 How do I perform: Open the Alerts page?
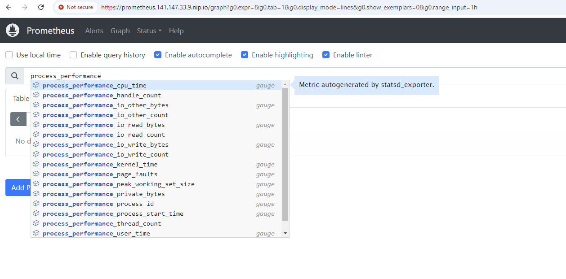[x=94, y=31]
